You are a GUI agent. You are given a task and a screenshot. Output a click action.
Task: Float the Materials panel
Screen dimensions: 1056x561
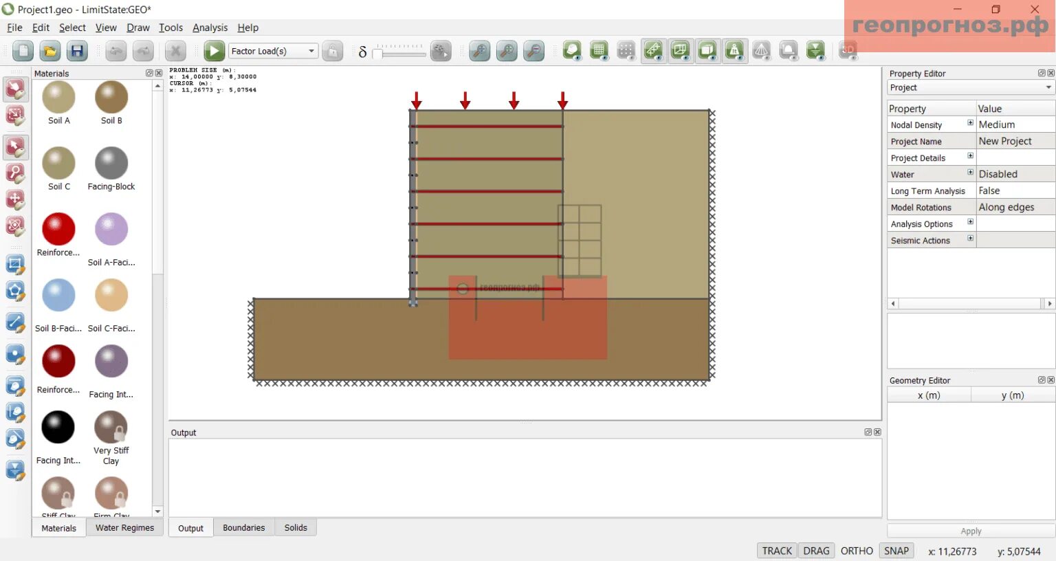(149, 73)
